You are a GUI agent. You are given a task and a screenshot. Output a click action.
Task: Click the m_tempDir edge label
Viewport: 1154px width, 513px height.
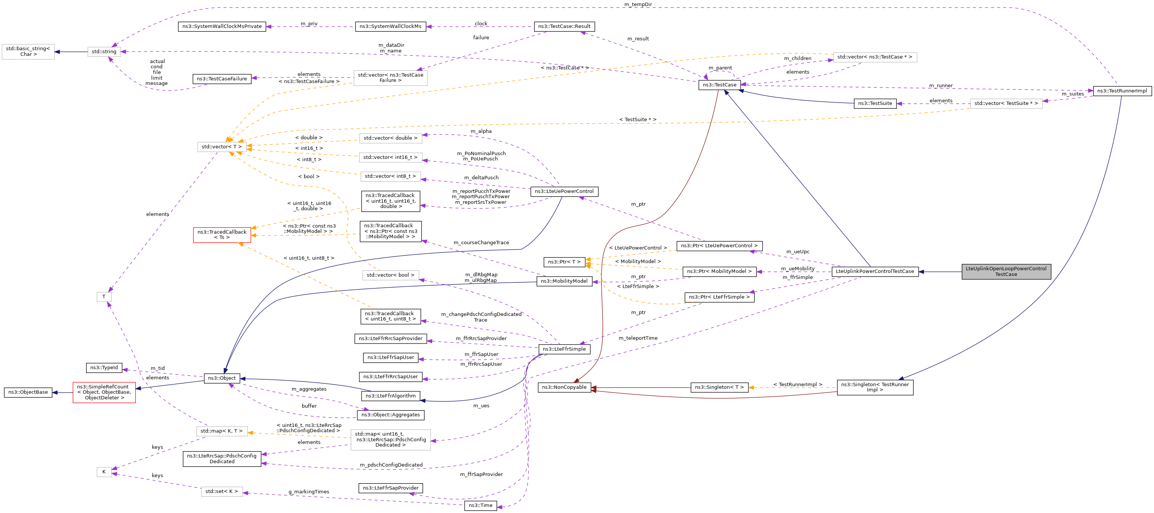pyautogui.click(x=638, y=5)
